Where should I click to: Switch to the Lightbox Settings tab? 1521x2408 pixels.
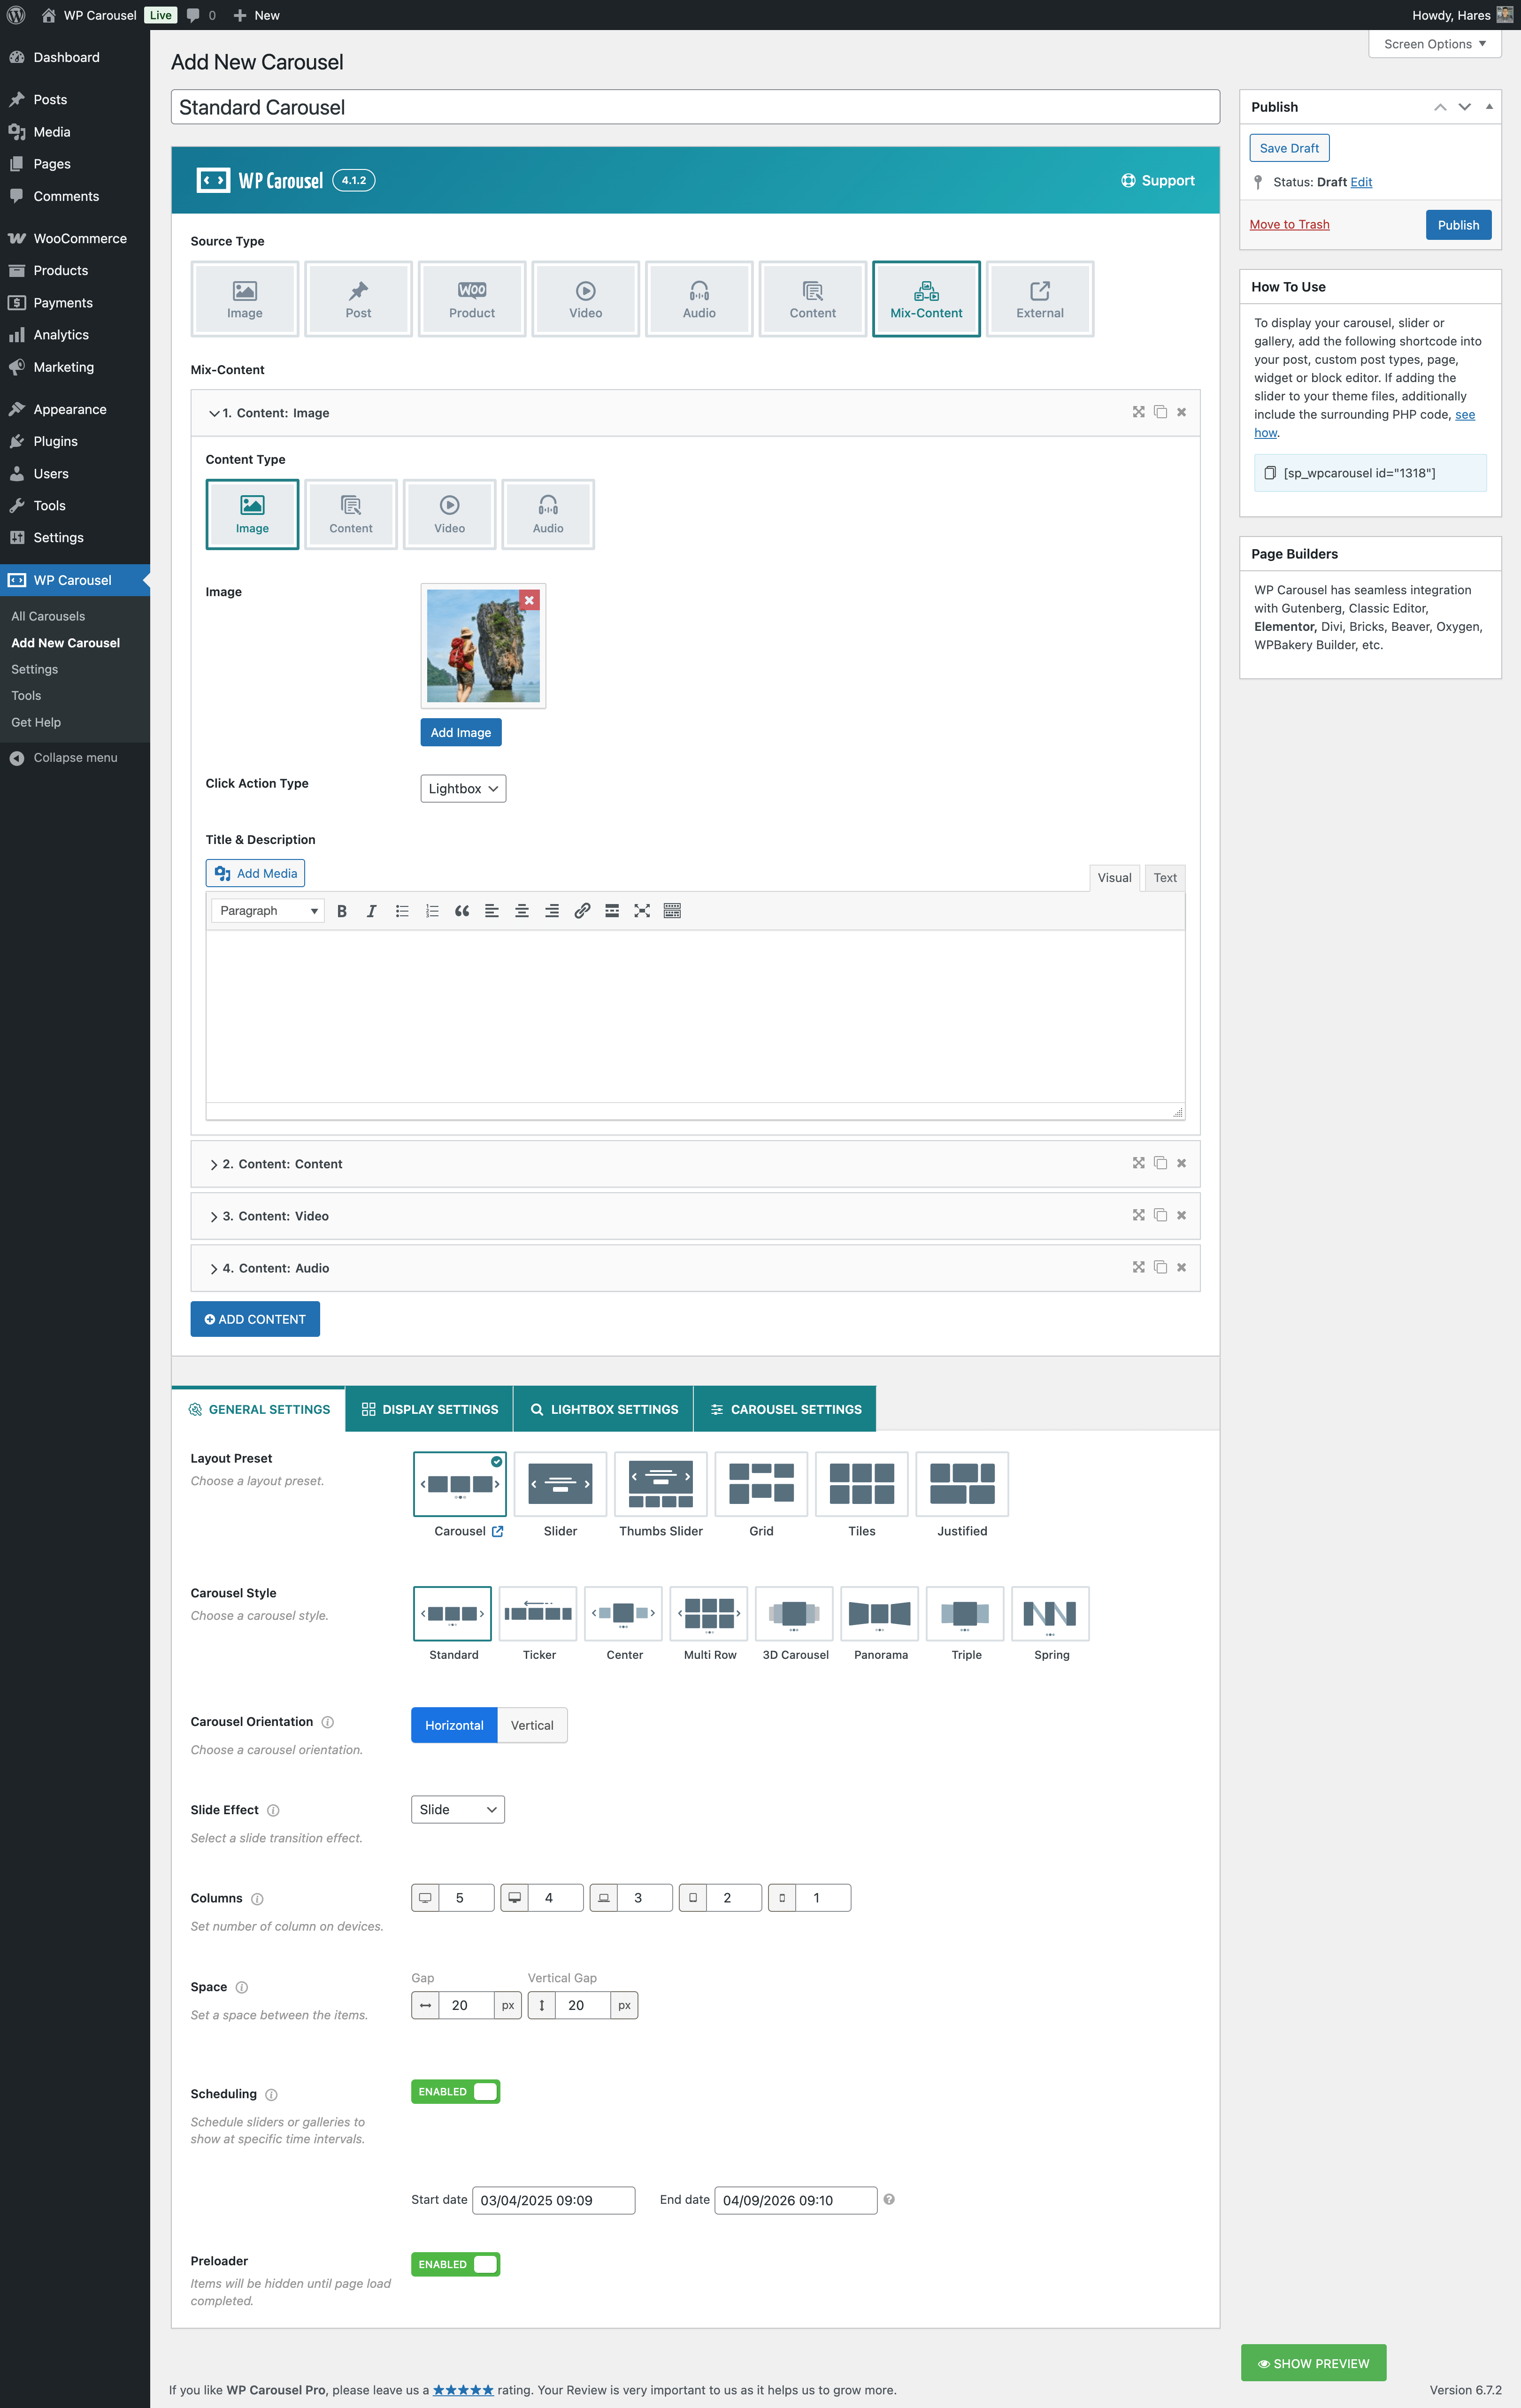coord(604,1409)
